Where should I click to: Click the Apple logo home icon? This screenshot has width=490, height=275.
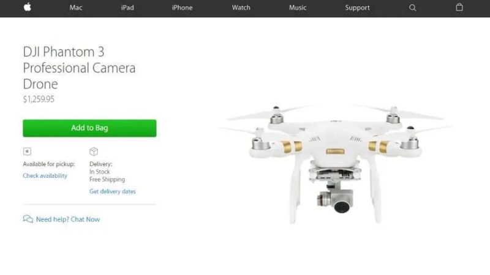click(28, 7)
